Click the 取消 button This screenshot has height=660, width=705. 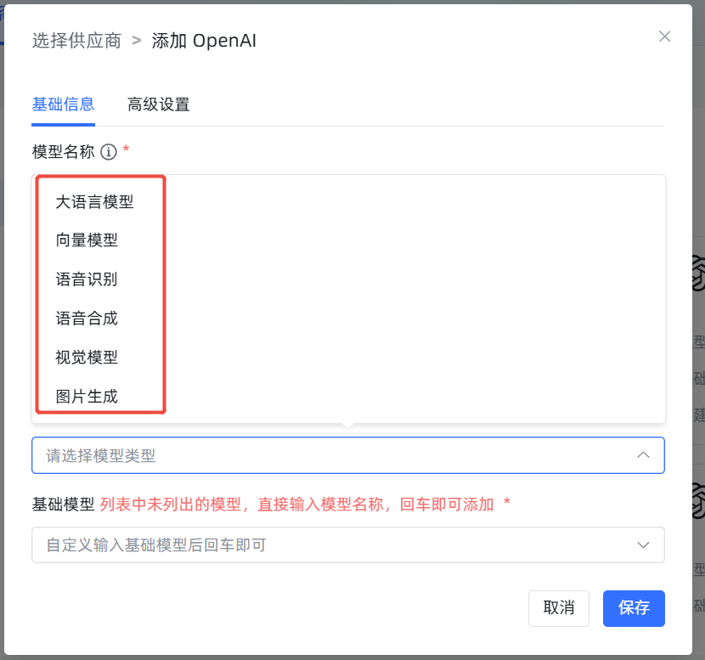(558, 608)
